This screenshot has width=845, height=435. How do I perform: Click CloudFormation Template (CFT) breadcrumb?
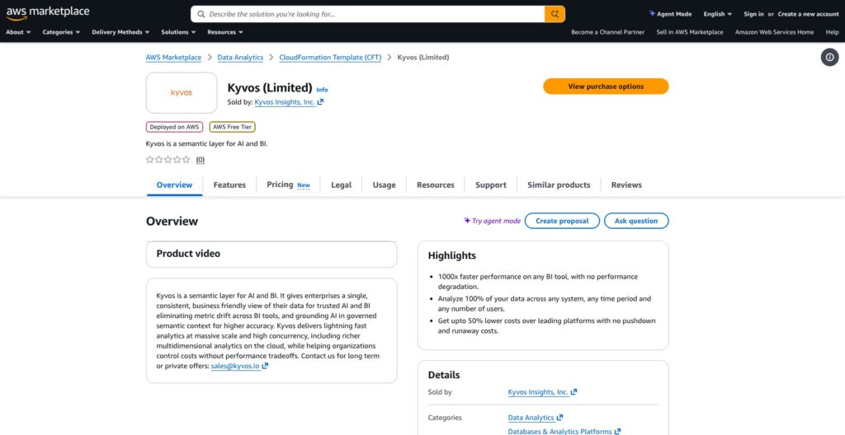click(x=330, y=58)
